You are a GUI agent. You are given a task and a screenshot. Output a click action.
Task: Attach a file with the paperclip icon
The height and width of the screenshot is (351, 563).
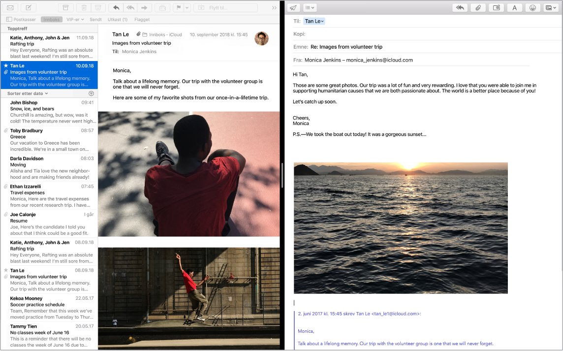[478, 7]
